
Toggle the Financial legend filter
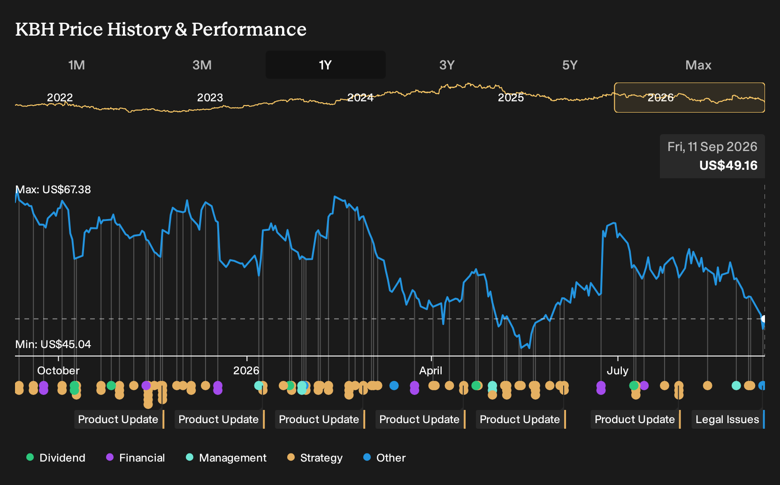click(x=136, y=458)
